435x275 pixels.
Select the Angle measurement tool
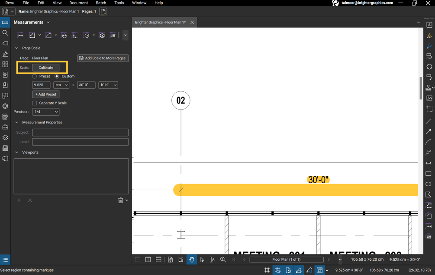click(x=74, y=35)
